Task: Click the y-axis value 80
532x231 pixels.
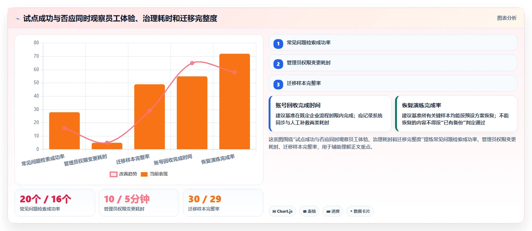Action: coord(36,43)
